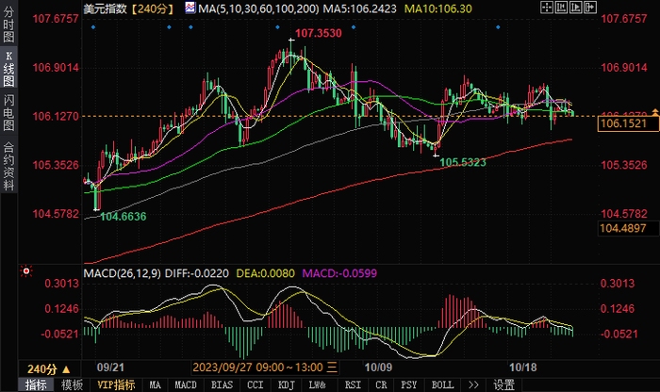Choose the KDJ indicator
Viewport: 660px width, 392px height.
pyautogui.click(x=287, y=384)
